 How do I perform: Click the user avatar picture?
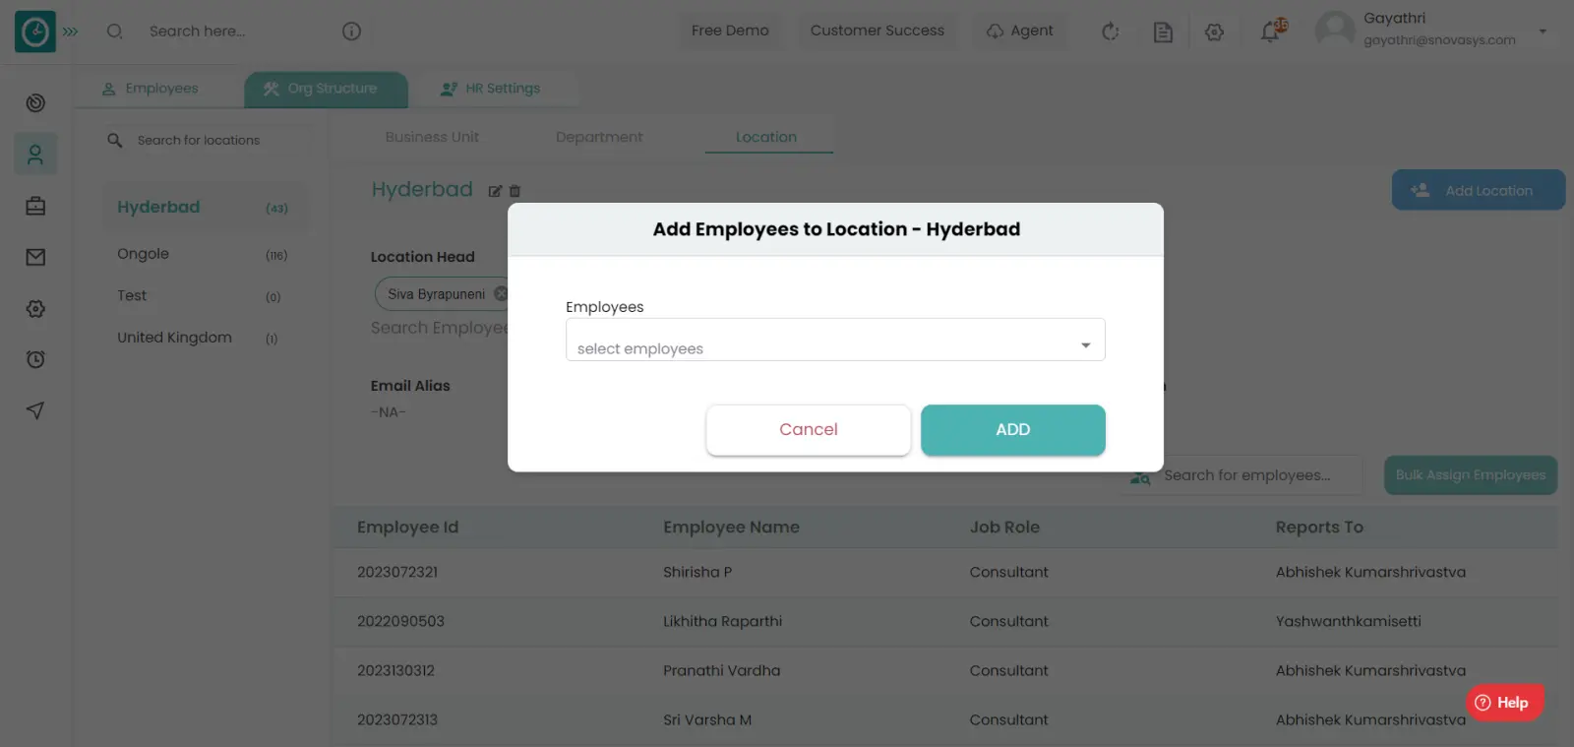[1335, 30]
